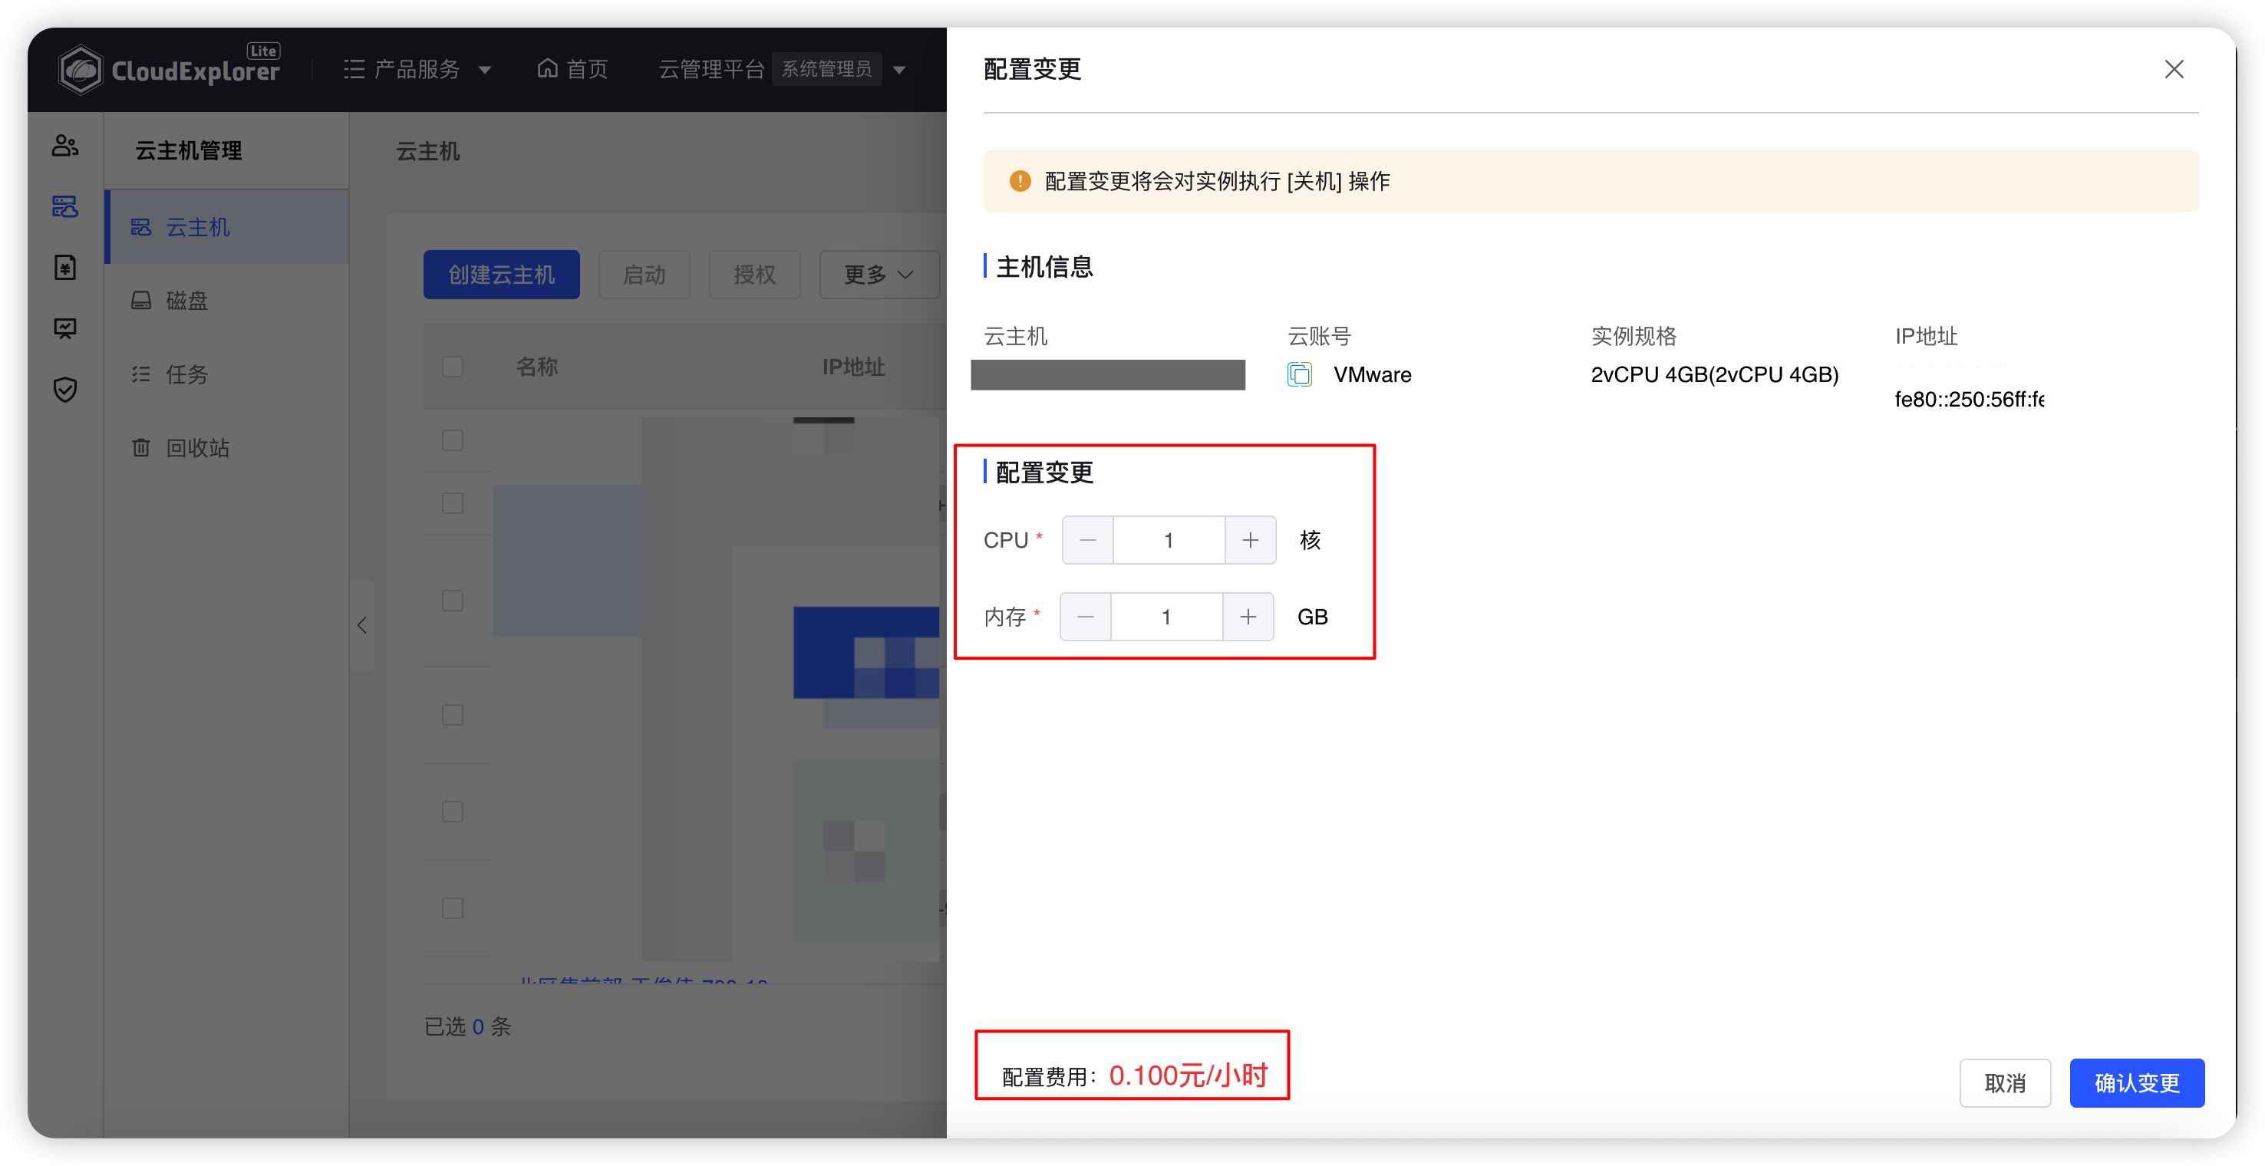2265x1166 pixels.
Task: Click the 回收站 trash icon
Action: click(140, 447)
